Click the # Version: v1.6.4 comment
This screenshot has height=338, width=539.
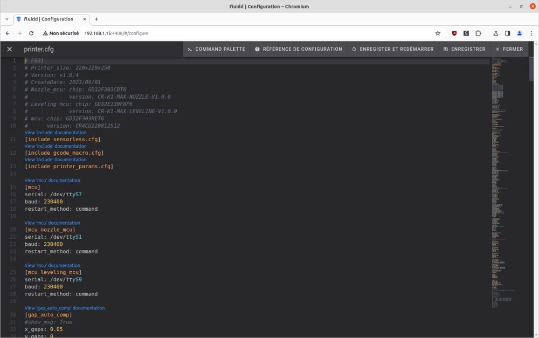tap(52, 75)
